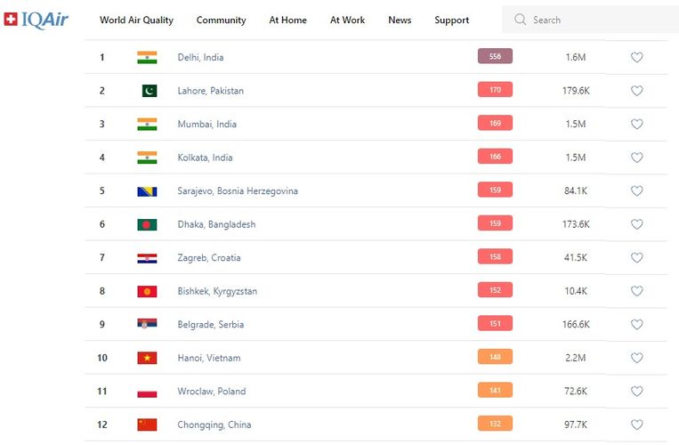Click Delhi's purple 556 AQI badge

coord(495,57)
